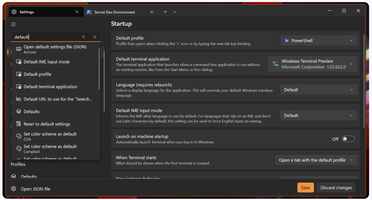The image size is (372, 200).
Task: Click icon next to Default profile result
Action: (x=19, y=74)
